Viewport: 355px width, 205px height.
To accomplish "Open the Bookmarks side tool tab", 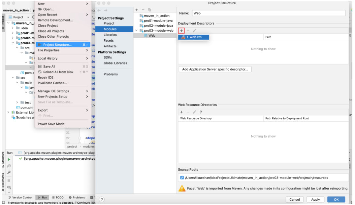I will [3, 182].
